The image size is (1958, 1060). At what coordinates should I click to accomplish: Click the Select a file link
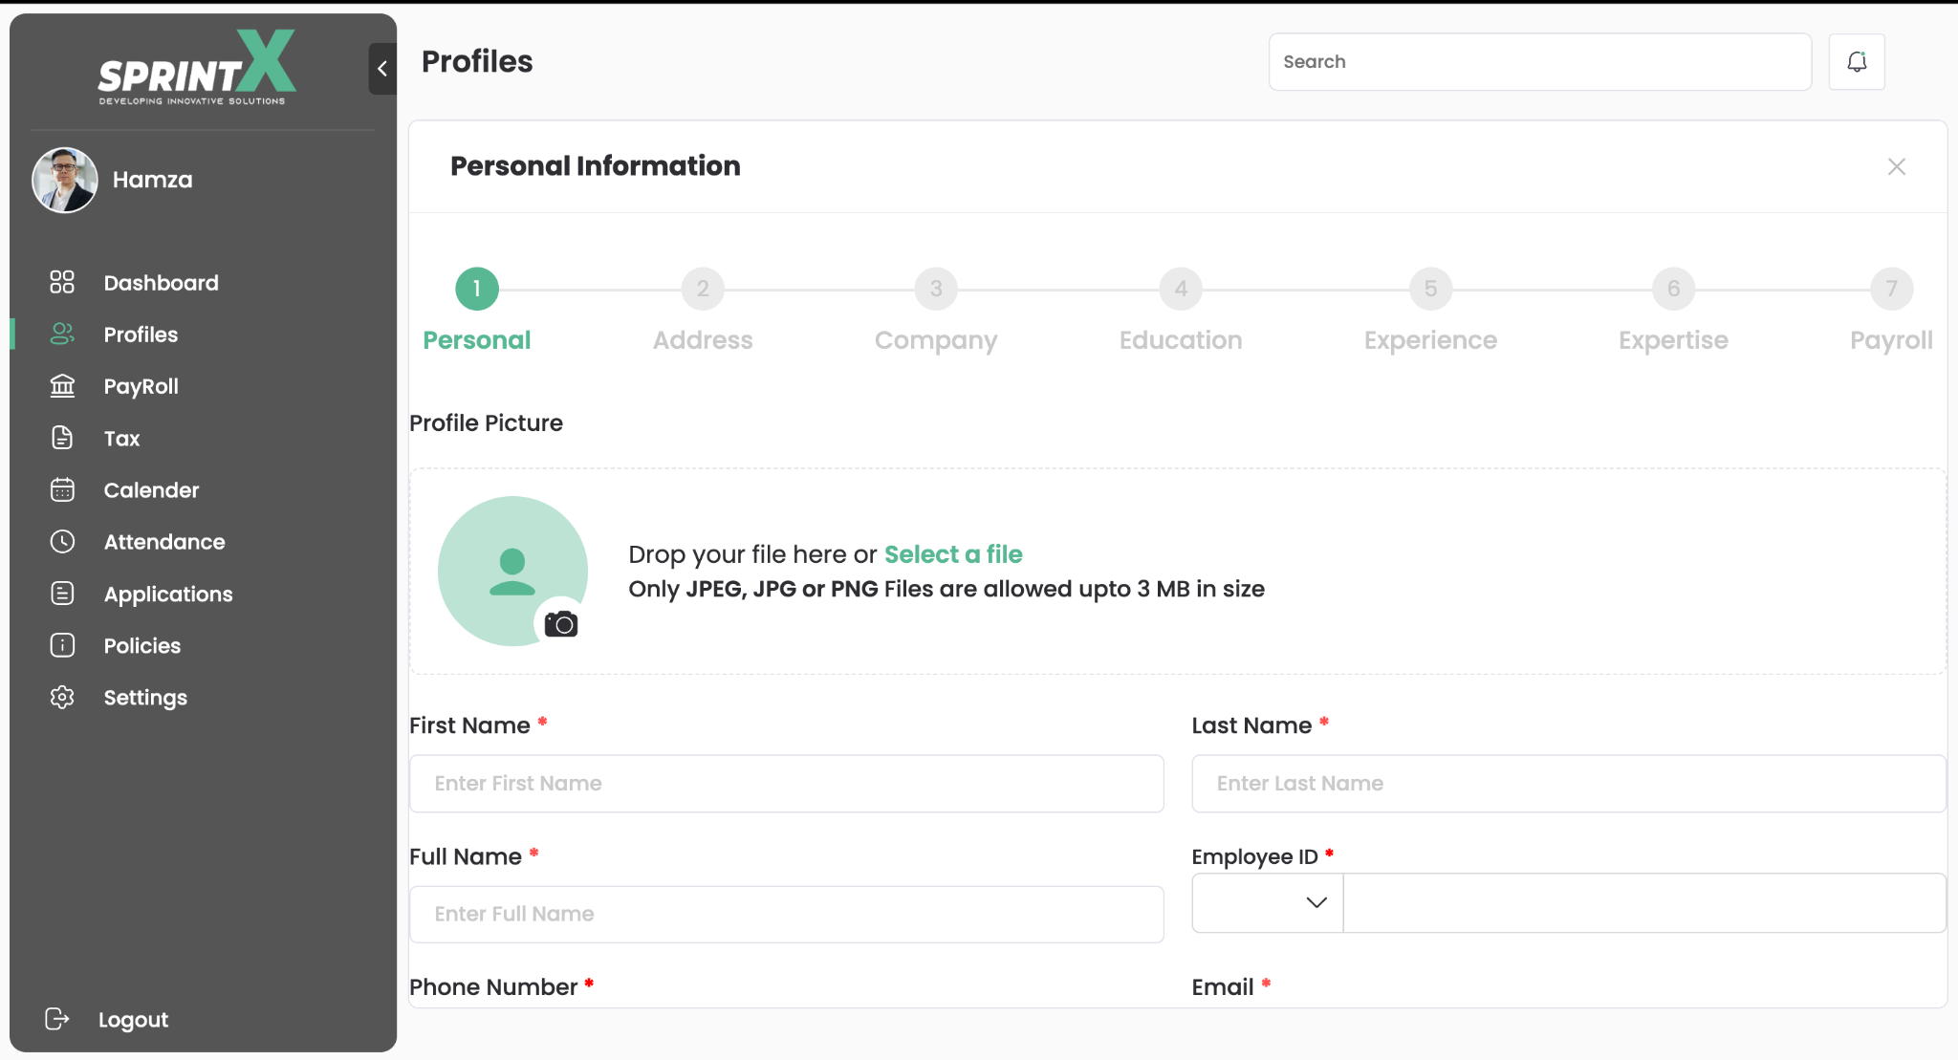tap(953, 554)
